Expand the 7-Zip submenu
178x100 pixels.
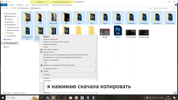point(68,62)
